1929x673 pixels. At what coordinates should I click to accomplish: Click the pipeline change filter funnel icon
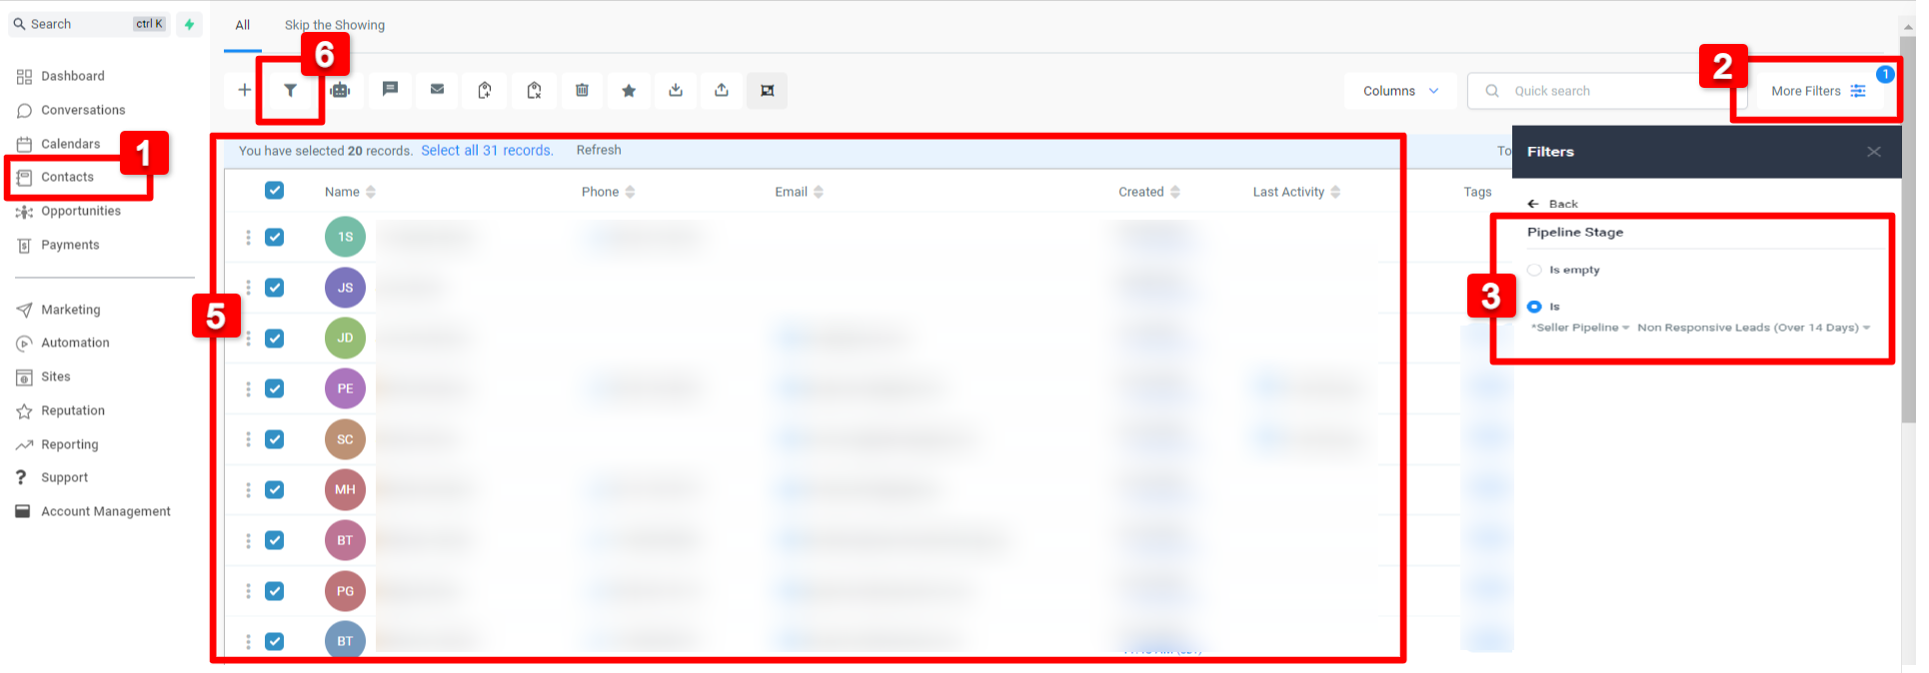(x=290, y=91)
